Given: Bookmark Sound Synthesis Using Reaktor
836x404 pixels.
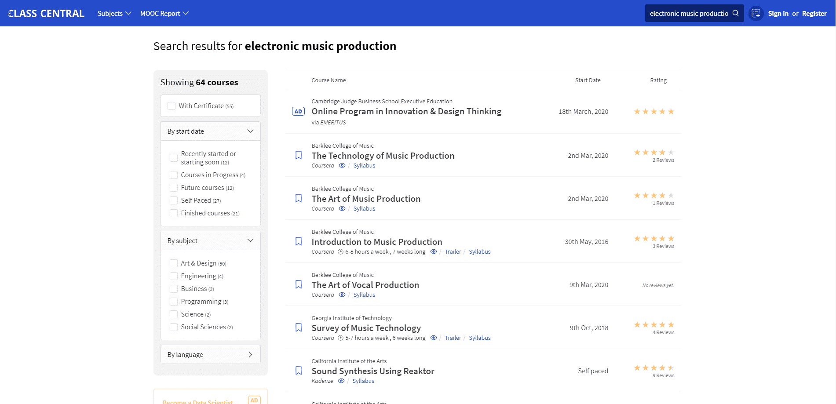Looking at the screenshot, I should [299, 371].
